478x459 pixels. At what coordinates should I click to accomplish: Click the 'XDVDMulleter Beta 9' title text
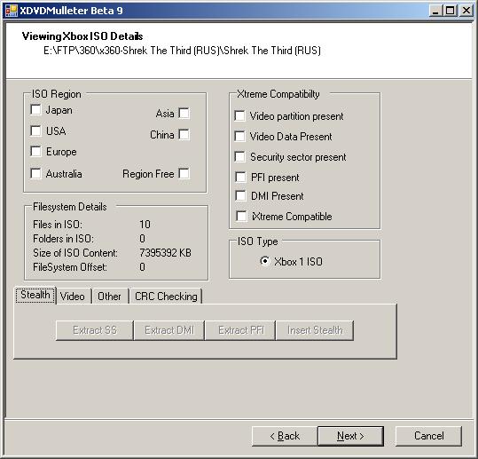tap(71, 11)
